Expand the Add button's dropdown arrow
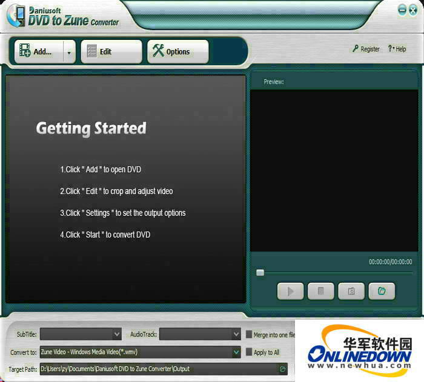The height and width of the screenshot is (382, 424). coord(69,52)
